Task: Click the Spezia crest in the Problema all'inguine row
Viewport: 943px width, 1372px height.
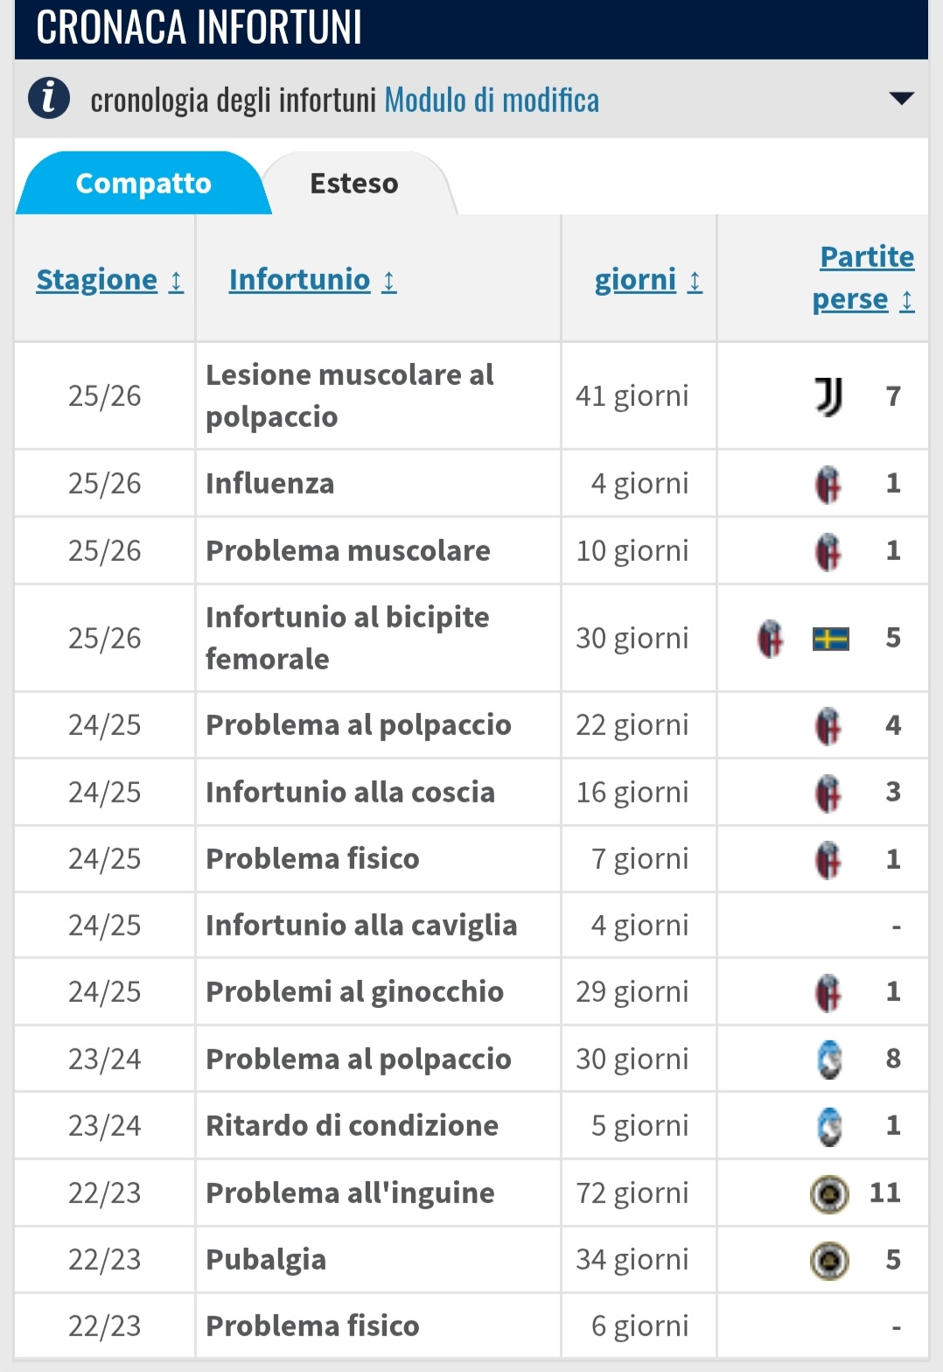Action: point(829,1193)
